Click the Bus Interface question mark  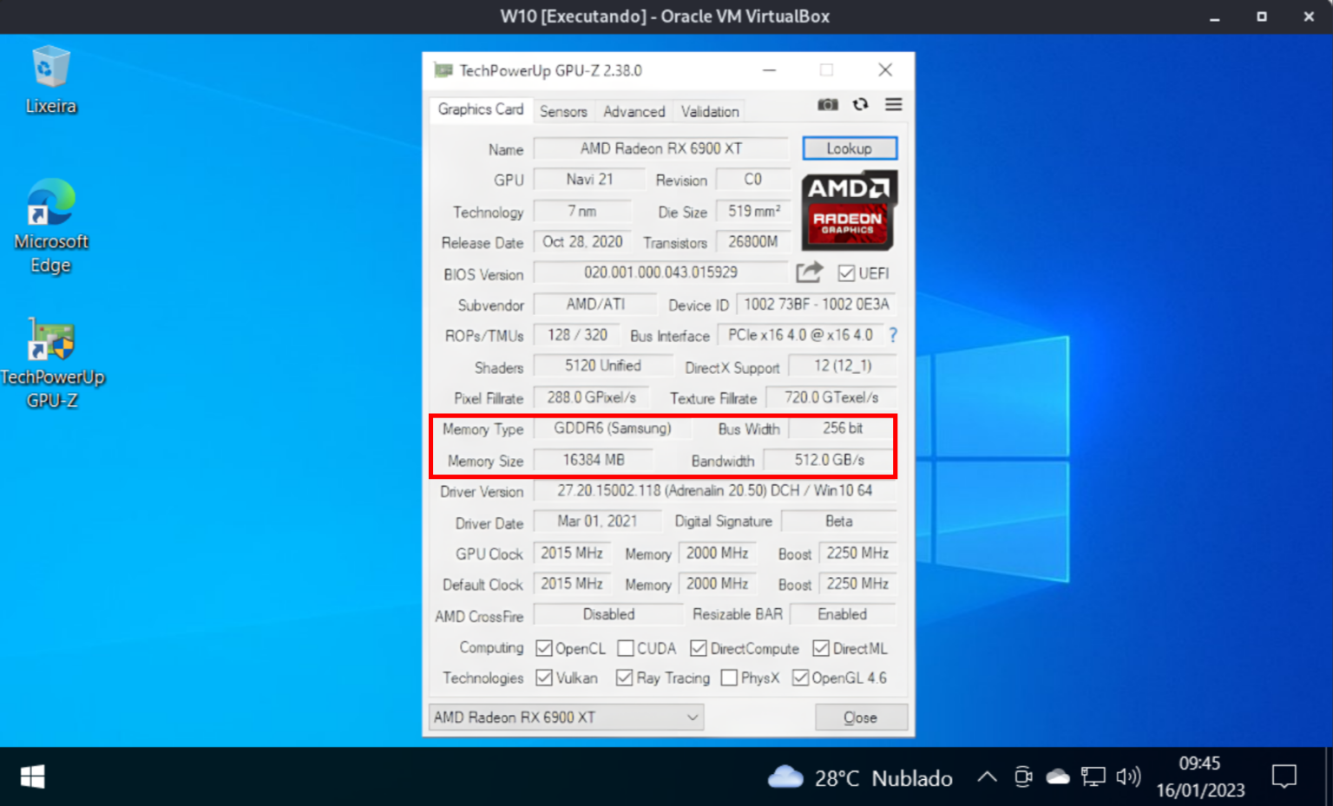892,336
